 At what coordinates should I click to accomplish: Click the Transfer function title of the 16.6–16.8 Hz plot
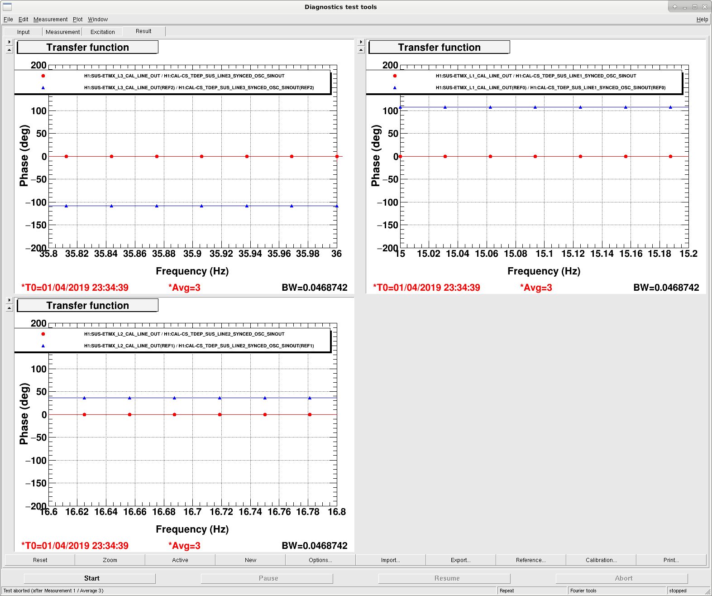(x=87, y=306)
